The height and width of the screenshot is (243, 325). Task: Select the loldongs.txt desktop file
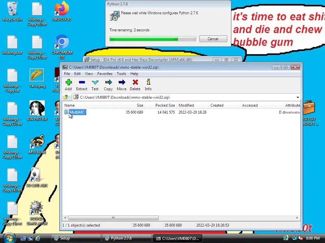12,45
